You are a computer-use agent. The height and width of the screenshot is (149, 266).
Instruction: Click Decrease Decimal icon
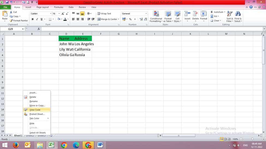tap(146, 19)
